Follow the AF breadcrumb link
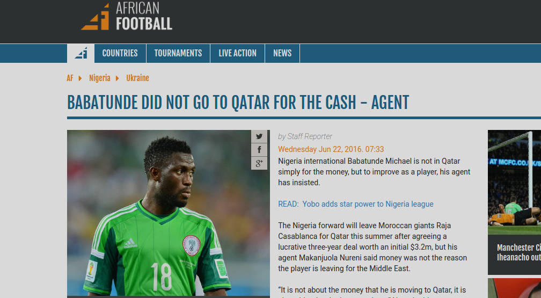 pyautogui.click(x=70, y=78)
